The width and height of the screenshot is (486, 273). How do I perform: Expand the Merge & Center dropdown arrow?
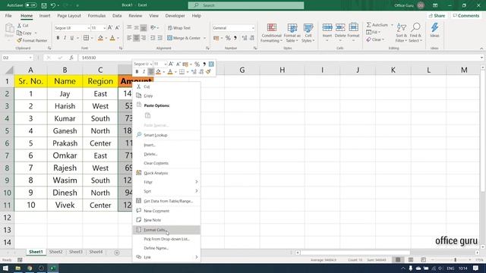tap(204, 38)
